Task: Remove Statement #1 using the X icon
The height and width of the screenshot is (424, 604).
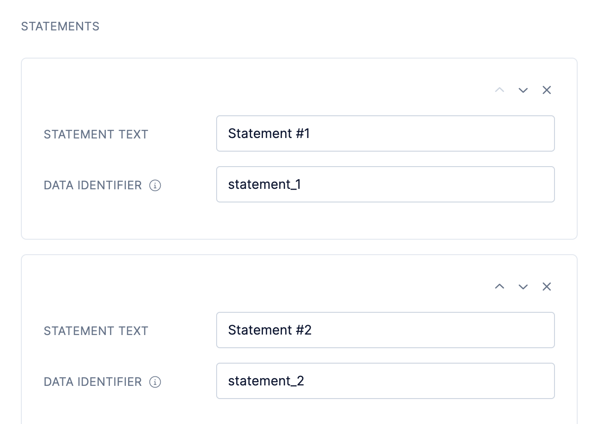Action: pyautogui.click(x=547, y=90)
